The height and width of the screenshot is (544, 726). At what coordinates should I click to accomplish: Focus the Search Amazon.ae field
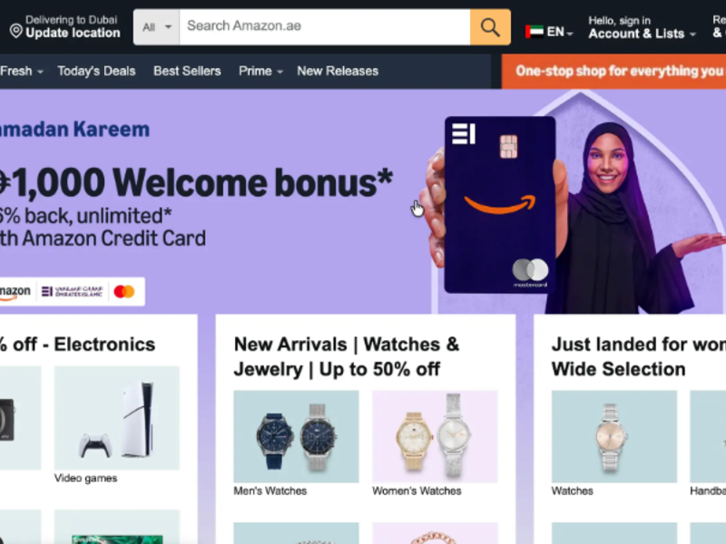[x=325, y=27]
